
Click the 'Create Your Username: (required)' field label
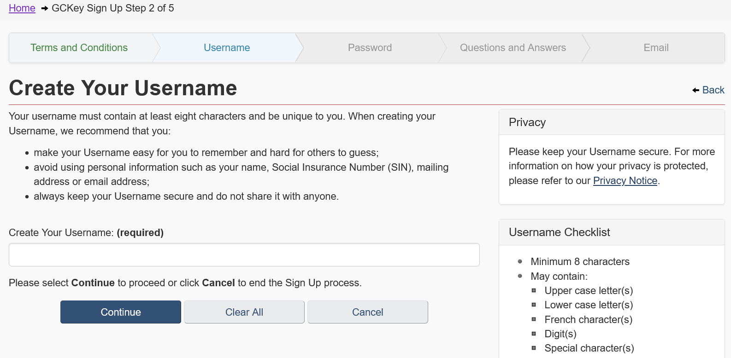[86, 233]
